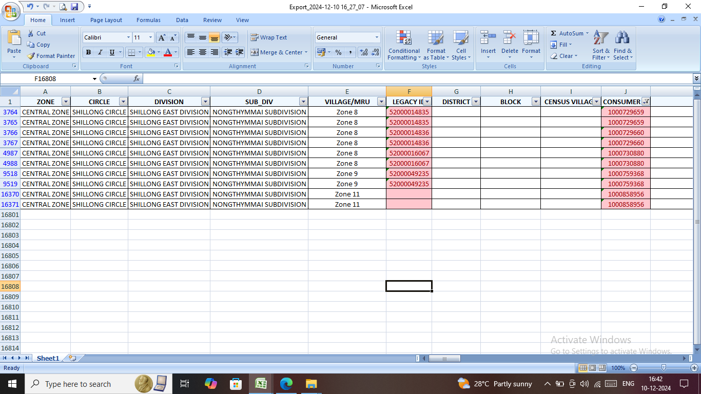701x394 pixels.
Task: Click the Paste clipboard icon
Action: click(14, 38)
